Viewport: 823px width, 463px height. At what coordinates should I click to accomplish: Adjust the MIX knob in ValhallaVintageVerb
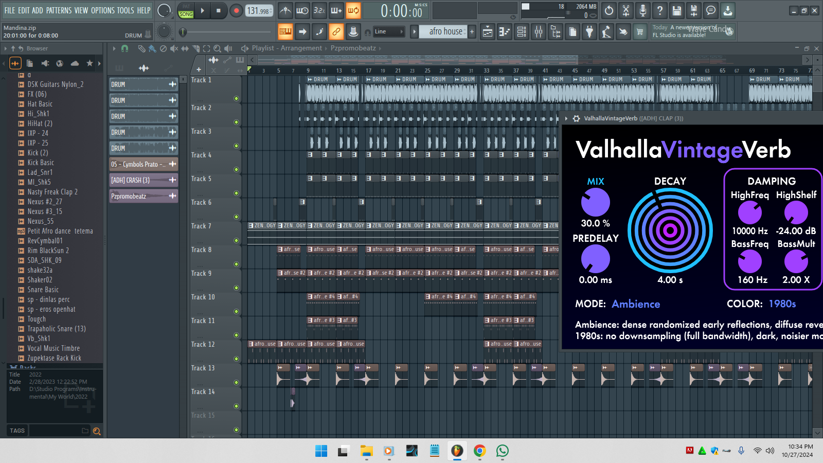click(x=595, y=202)
